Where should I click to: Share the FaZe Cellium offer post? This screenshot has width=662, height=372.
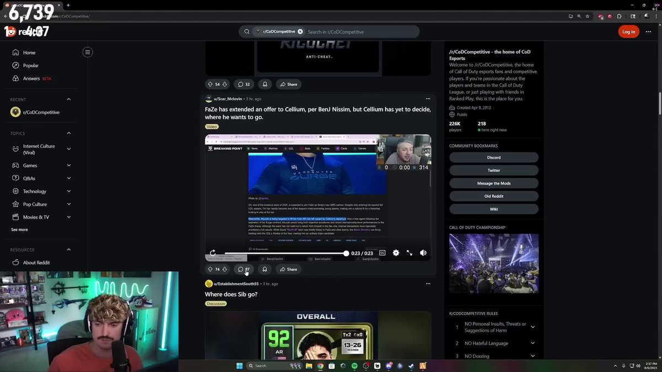point(288,269)
